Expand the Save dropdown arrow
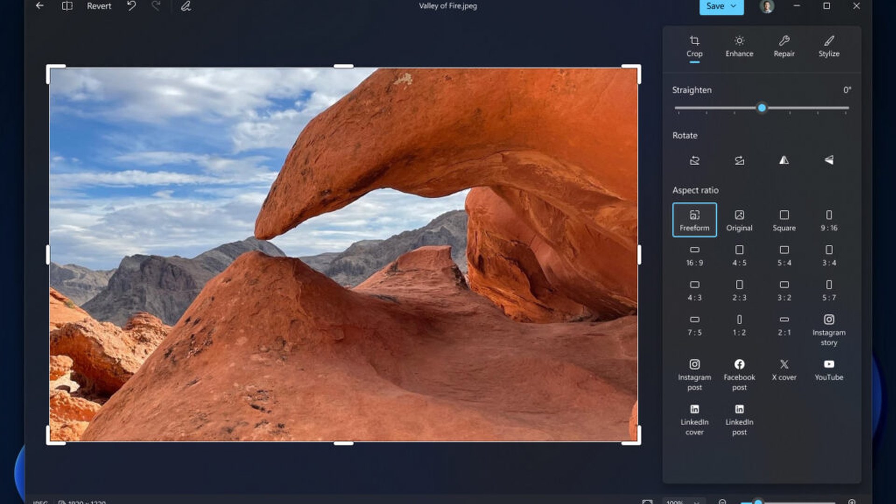The image size is (896, 504). (734, 6)
